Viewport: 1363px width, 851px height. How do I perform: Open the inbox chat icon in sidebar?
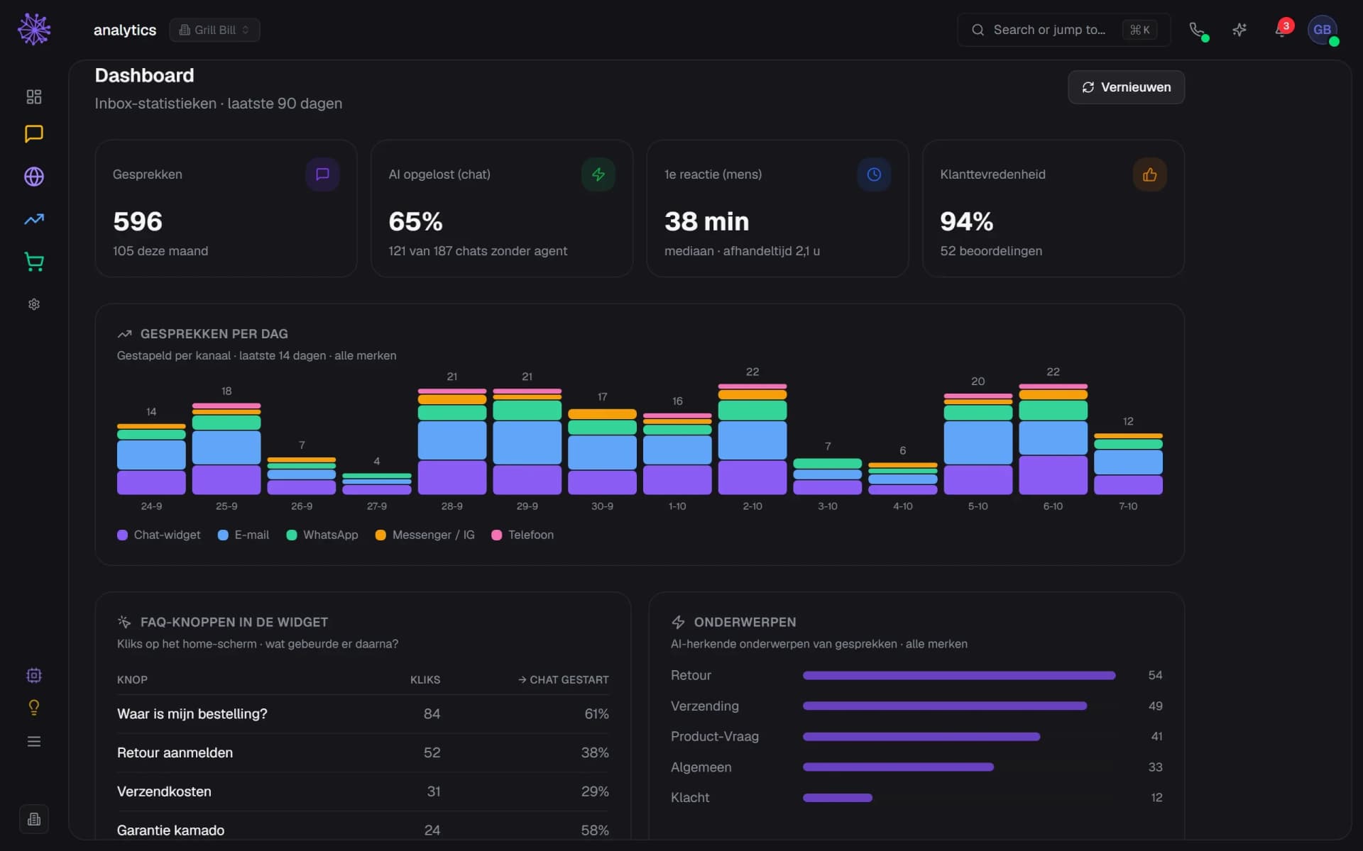pos(34,134)
